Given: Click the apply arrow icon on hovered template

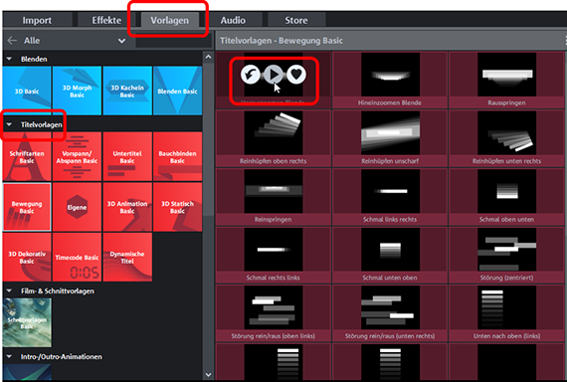Looking at the screenshot, I should tap(251, 75).
